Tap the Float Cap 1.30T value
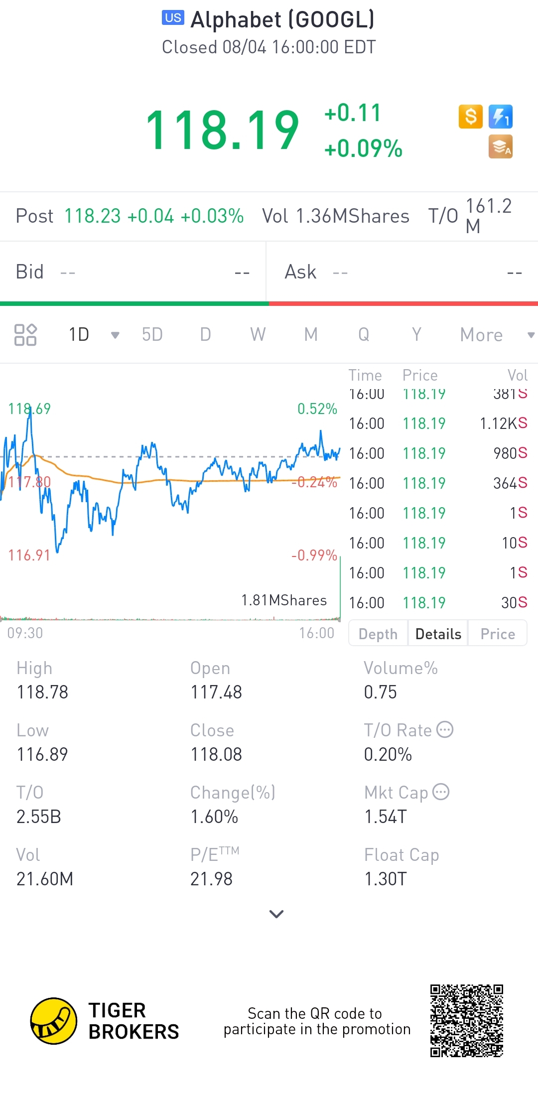The width and height of the screenshot is (538, 1107). point(386,879)
